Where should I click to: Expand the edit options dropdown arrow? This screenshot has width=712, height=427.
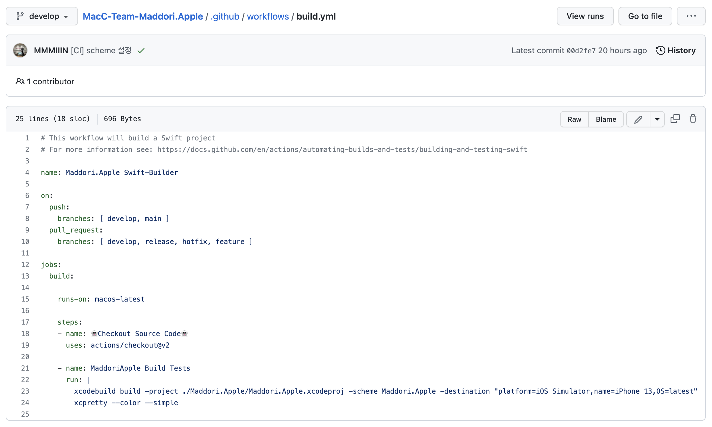(657, 119)
